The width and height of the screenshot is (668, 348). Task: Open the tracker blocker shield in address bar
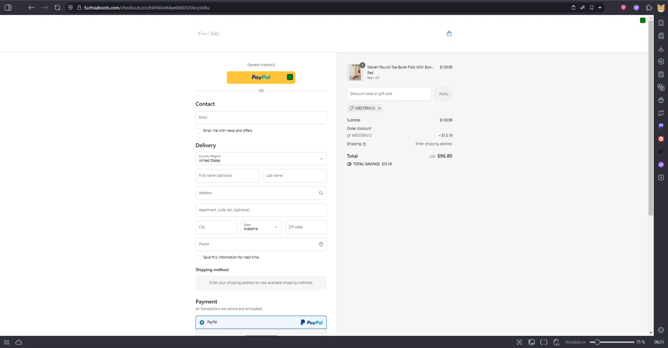point(70,8)
